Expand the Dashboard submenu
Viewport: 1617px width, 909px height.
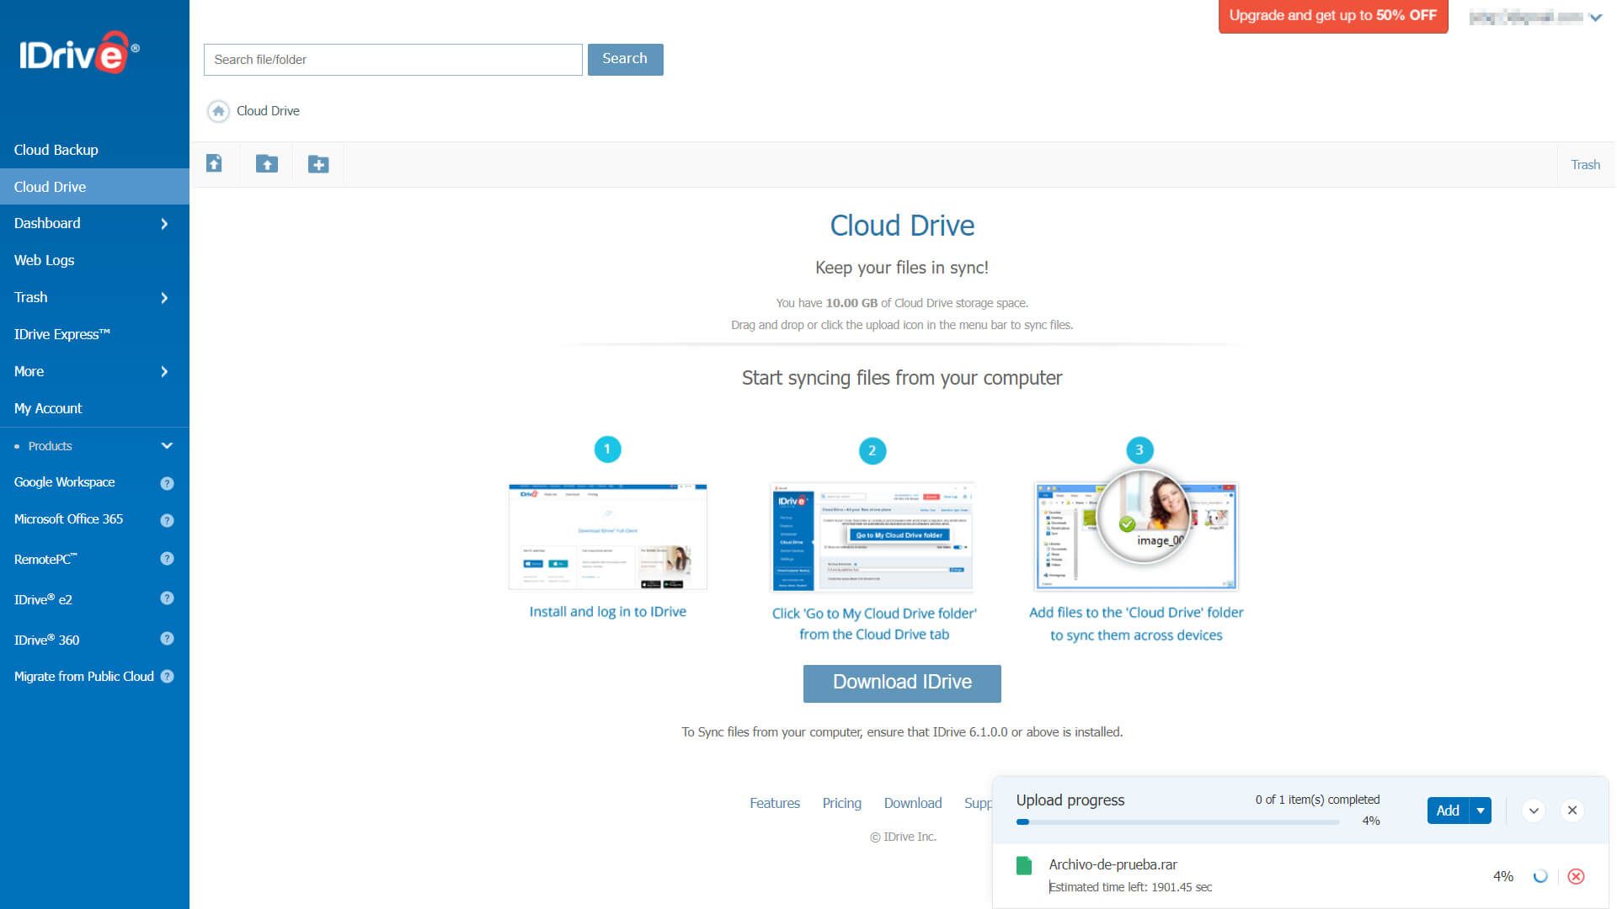(x=164, y=224)
